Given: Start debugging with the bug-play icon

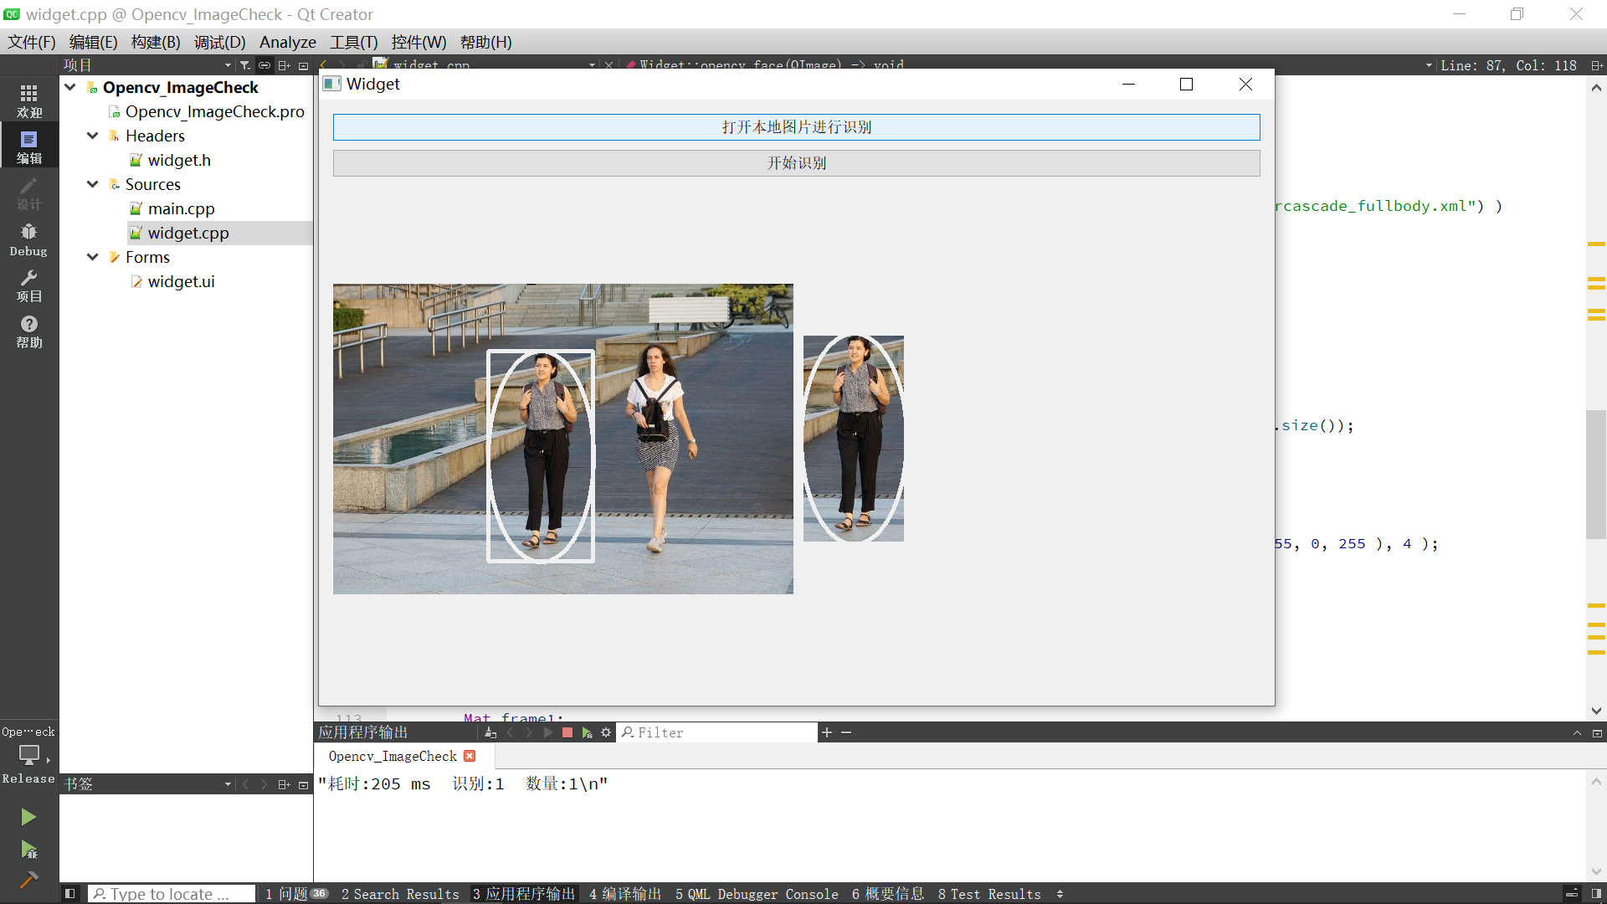Looking at the screenshot, I should (x=28, y=850).
